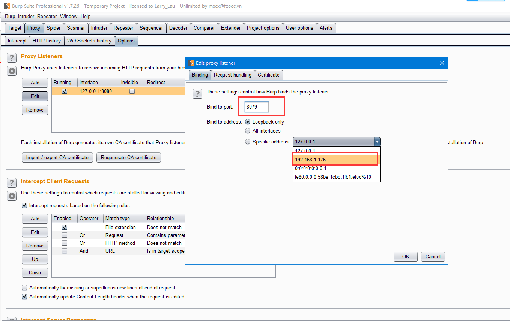Click Add button under Proxy Listeners
This screenshot has height=321, width=510.
[35, 83]
